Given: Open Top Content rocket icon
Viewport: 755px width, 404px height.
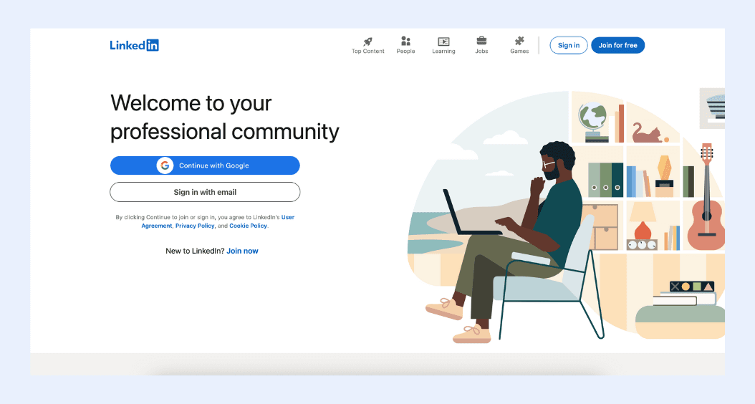Looking at the screenshot, I should (368, 42).
